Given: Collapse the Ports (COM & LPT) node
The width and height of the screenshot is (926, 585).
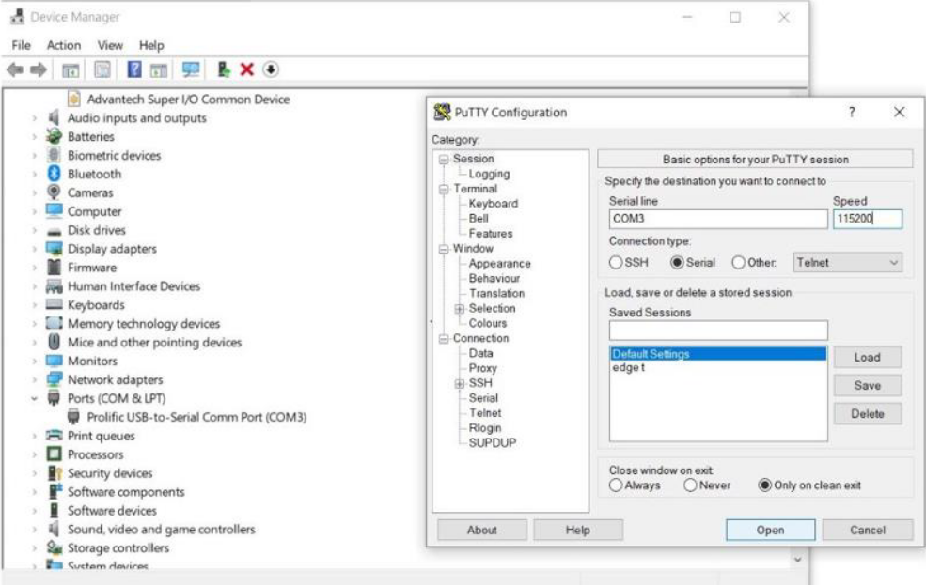Looking at the screenshot, I should [x=34, y=399].
